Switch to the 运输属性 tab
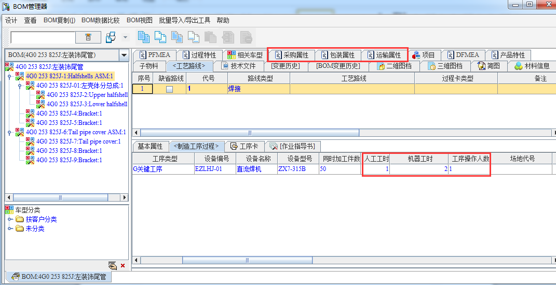 point(384,55)
